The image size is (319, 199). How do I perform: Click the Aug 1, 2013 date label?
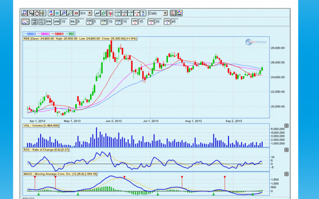(x=194, y=121)
